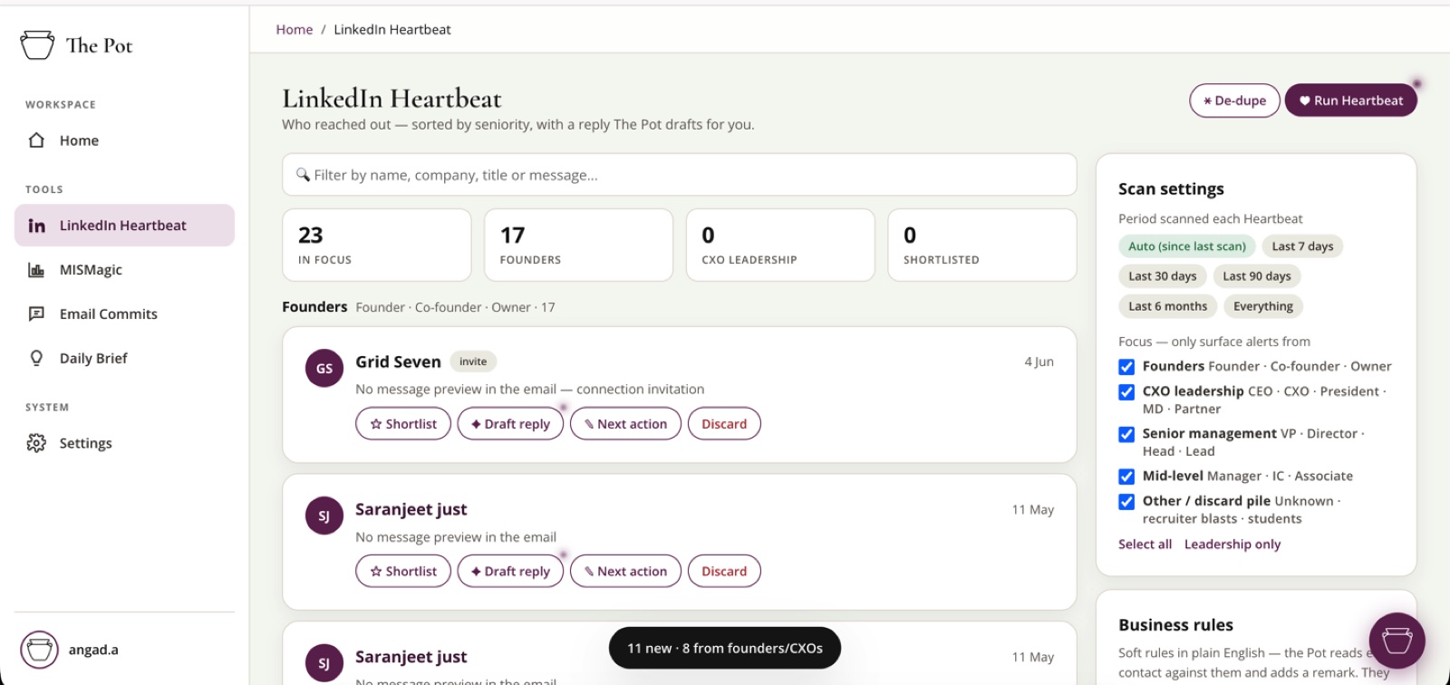The image size is (1450, 685).
Task: Click the Email Commits message icon
Action: 36,314
